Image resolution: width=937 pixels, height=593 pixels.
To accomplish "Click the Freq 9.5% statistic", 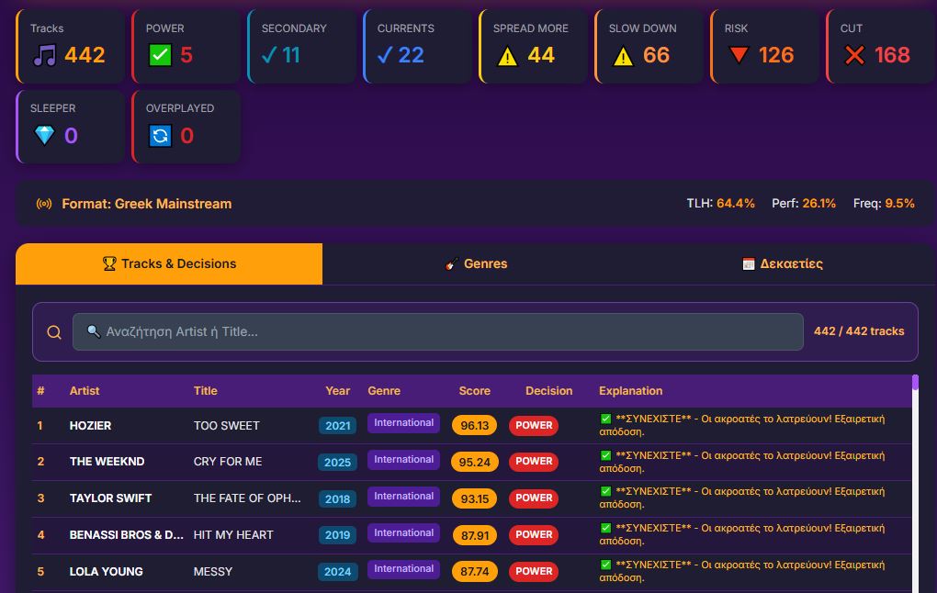I will point(884,203).
